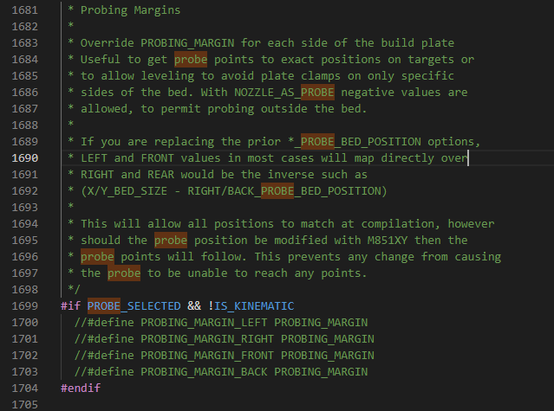Screen dimensions: 554x411
Task: Click the #endif directive
Action: click(x=81, y=388)
